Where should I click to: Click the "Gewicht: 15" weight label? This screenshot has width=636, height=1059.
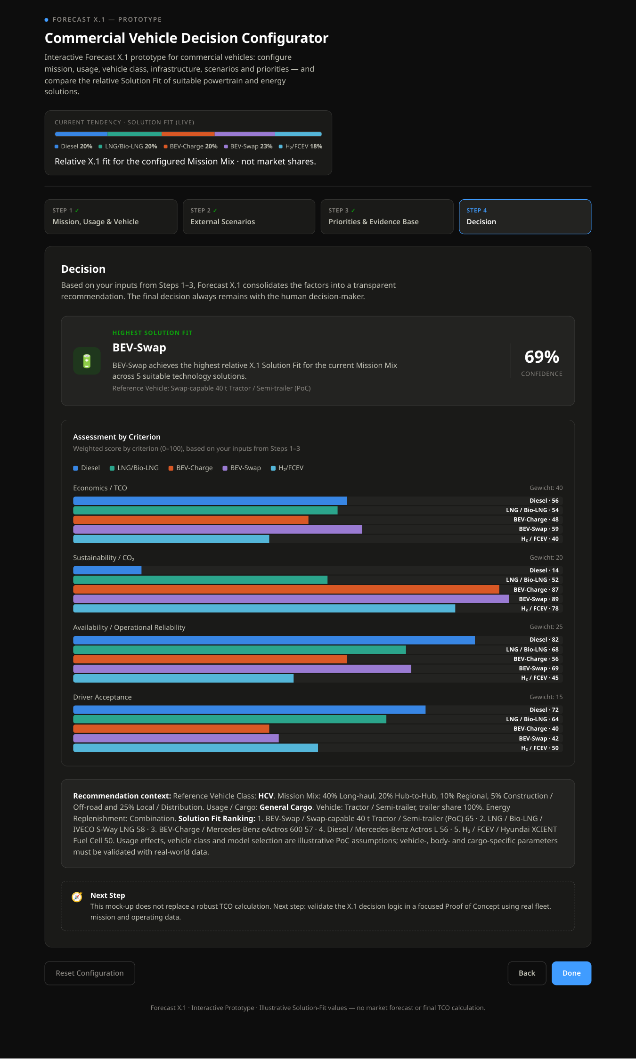click(546, 697)
